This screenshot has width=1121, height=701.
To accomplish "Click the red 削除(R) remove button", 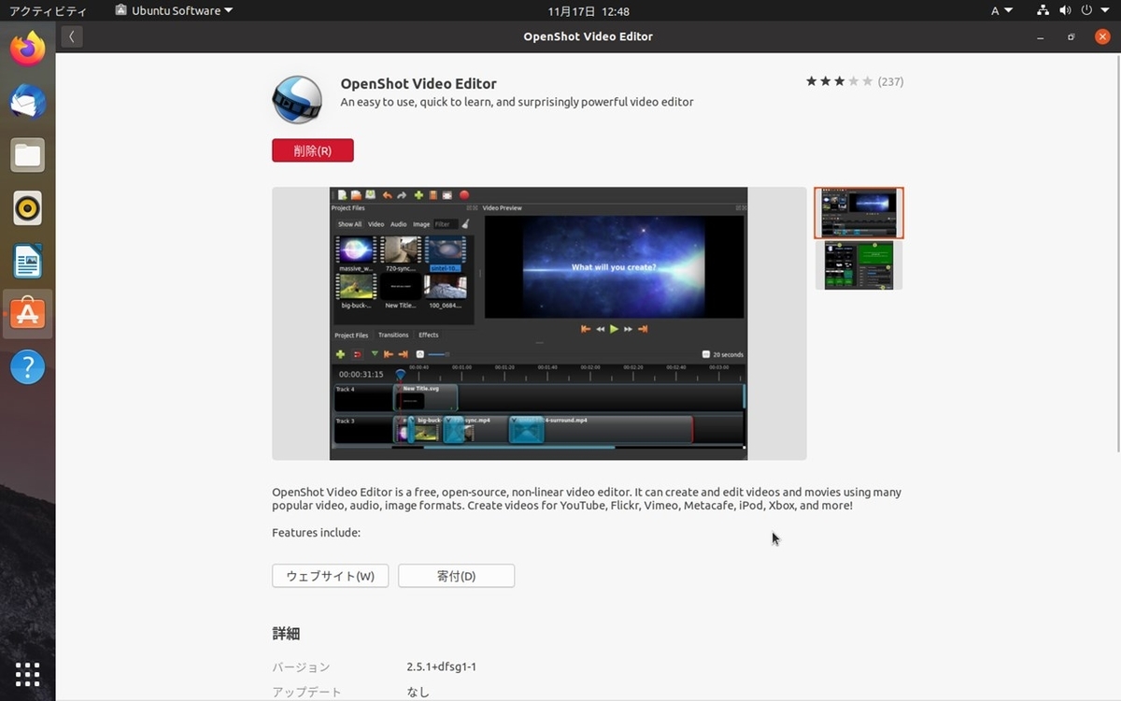I will (313, 150).
